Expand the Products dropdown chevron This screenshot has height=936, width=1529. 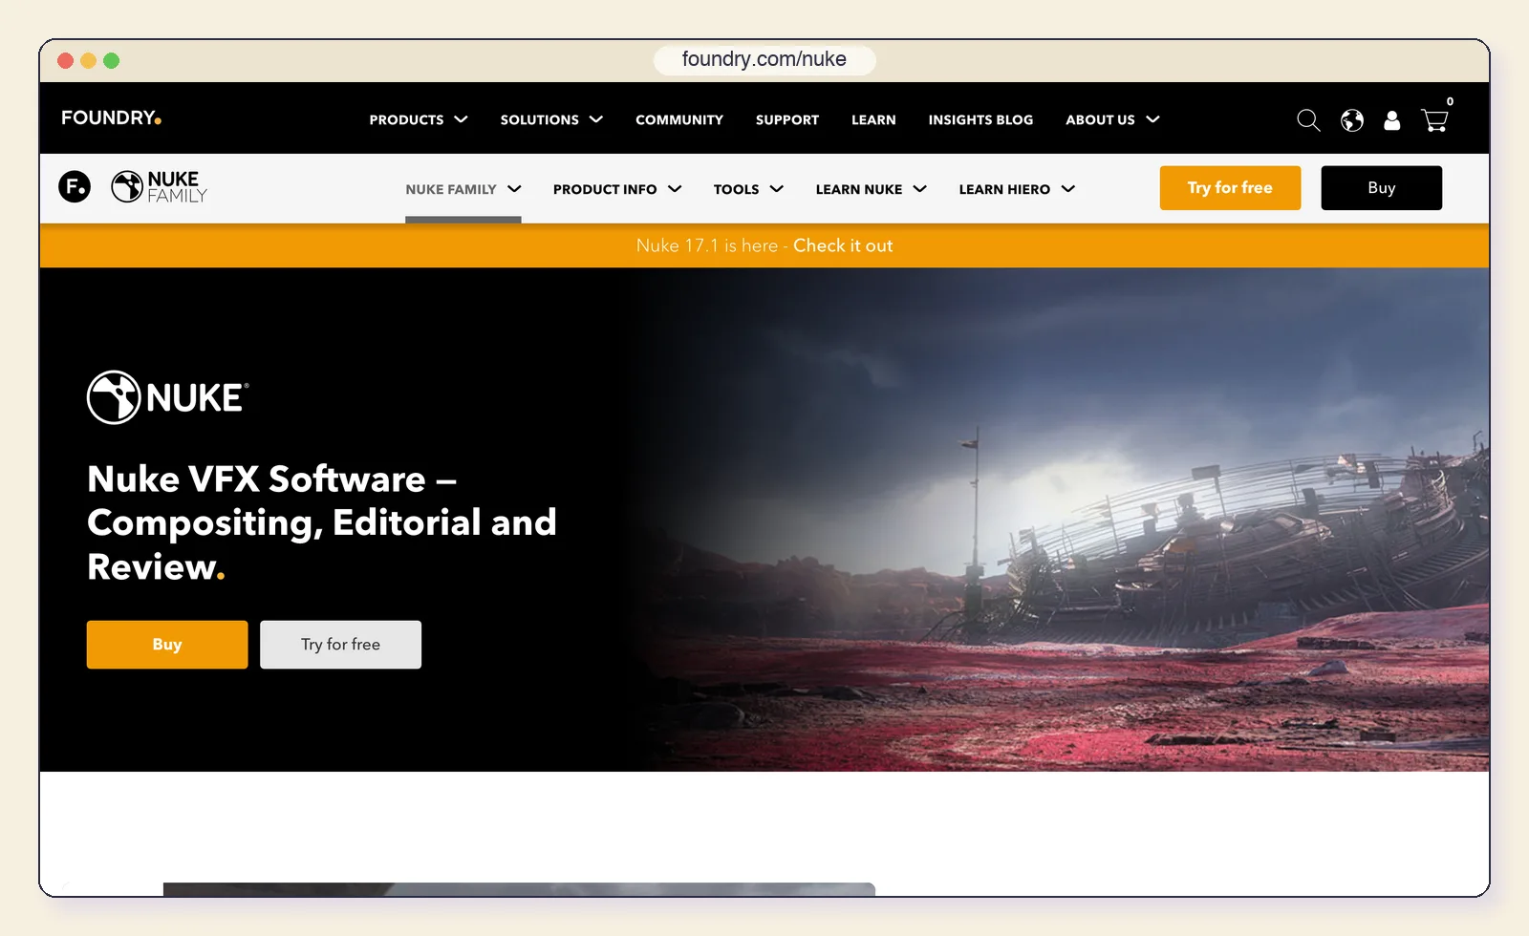pos(461,119)
